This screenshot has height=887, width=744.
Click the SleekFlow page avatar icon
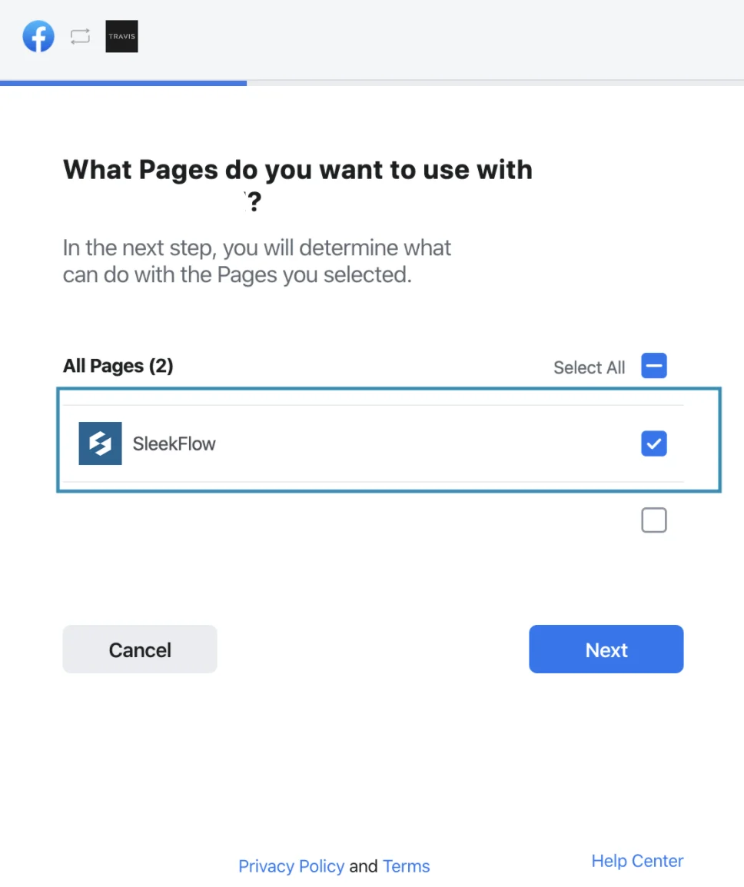point(100,443)
